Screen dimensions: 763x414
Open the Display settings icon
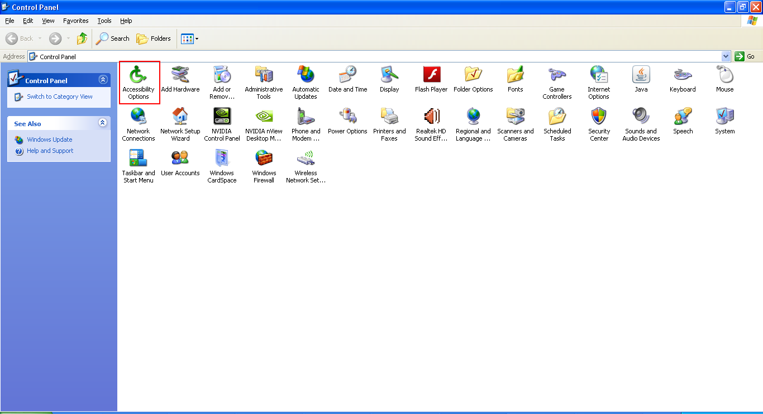pyautogui.click(x=389, y=79)
